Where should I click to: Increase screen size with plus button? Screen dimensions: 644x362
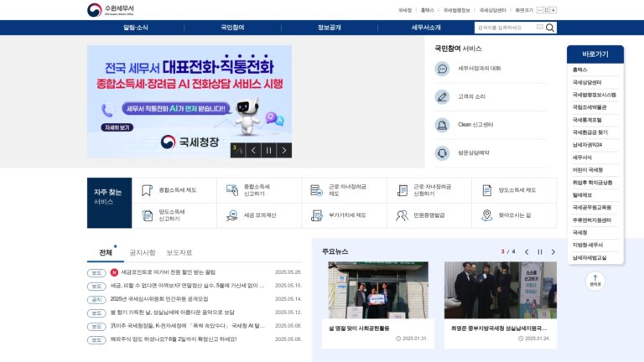(x=553, y=10)
